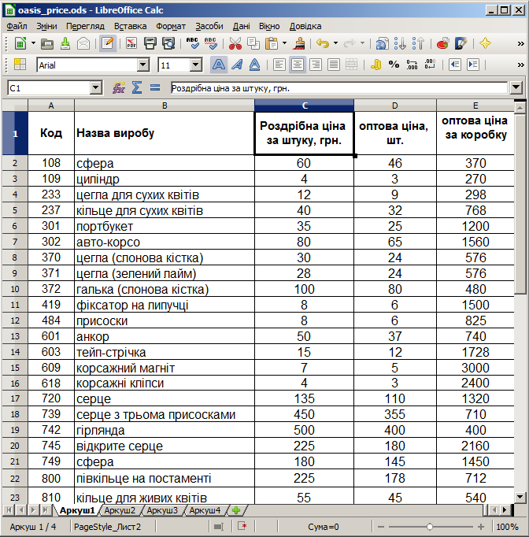Toggle Underline formatting
529x537 pixels.
pos(255,65)
